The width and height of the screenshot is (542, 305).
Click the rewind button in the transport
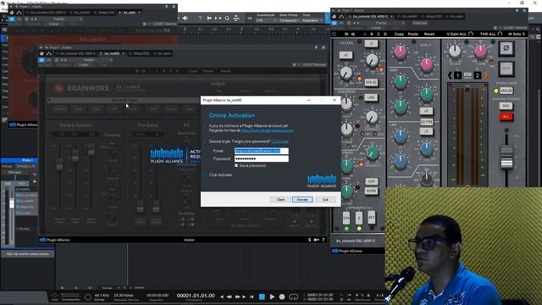230,297
